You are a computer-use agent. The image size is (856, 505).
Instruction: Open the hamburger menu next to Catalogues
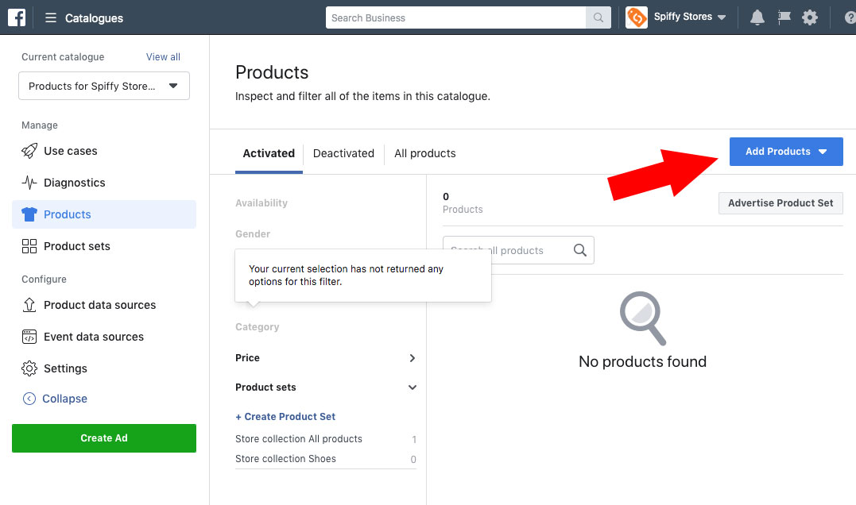(x=51, y=18)
